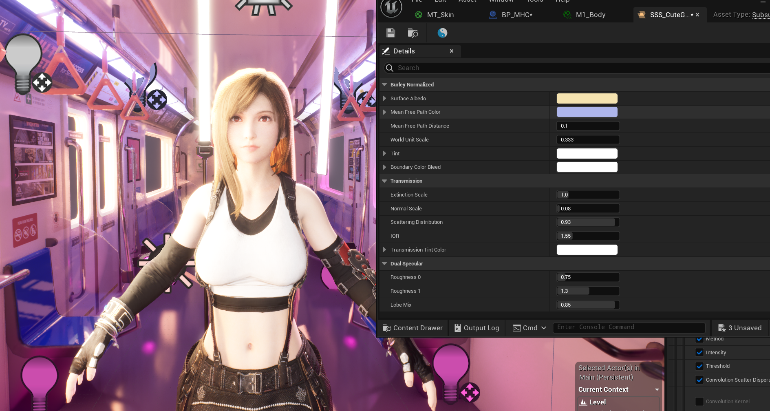The image size is (770, 411).
Task: Click the MT_Skin tab material icon
Action: pyautogui.click(x=419, y=15)
